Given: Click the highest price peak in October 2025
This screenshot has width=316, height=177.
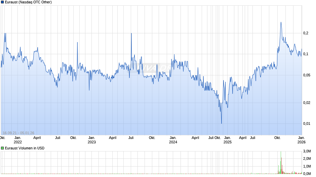Looking at the screenshot, I should click(x=281, y=23).
